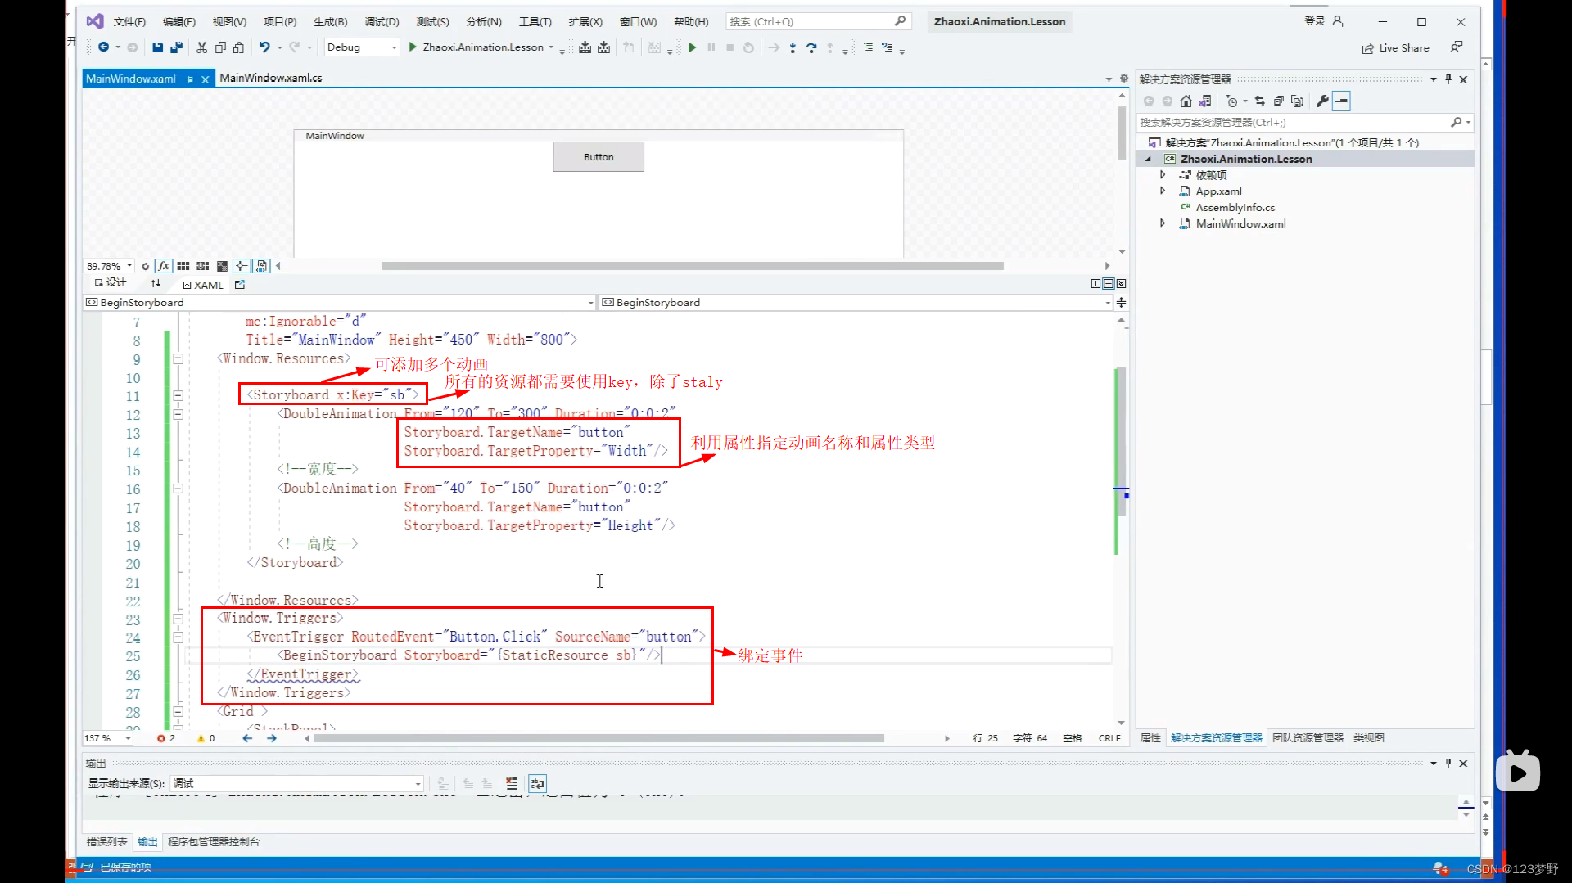Click the errors count indicator showing 2
The width and height of the screenshot is (1572, 883).
[x=165, y=738]
